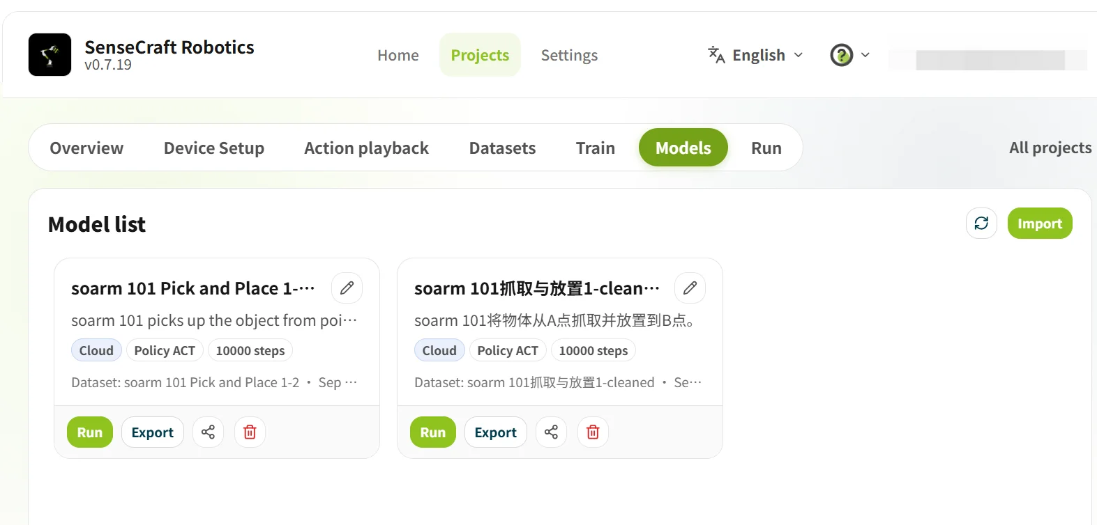Open the Datasets tab

click(502, 148)
